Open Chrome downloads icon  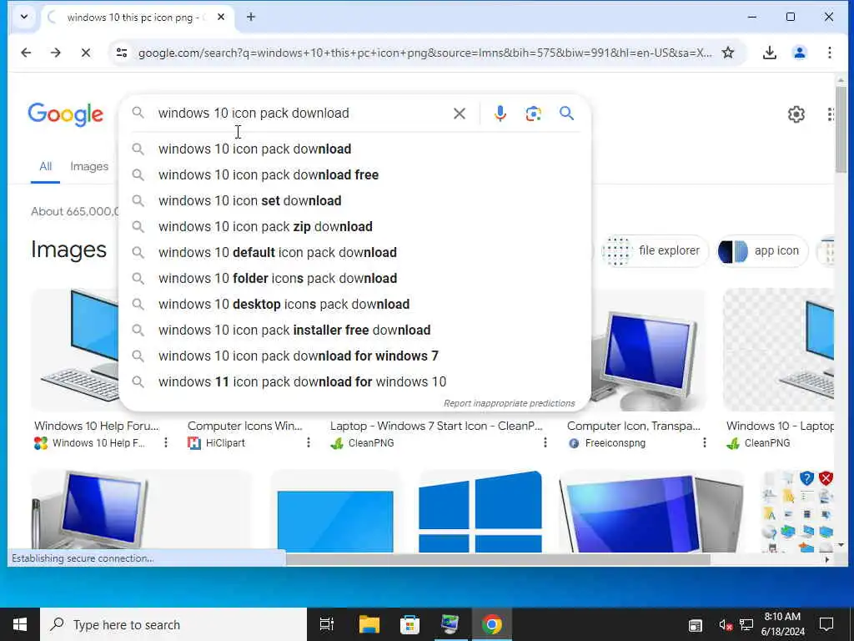pos(769,53)
